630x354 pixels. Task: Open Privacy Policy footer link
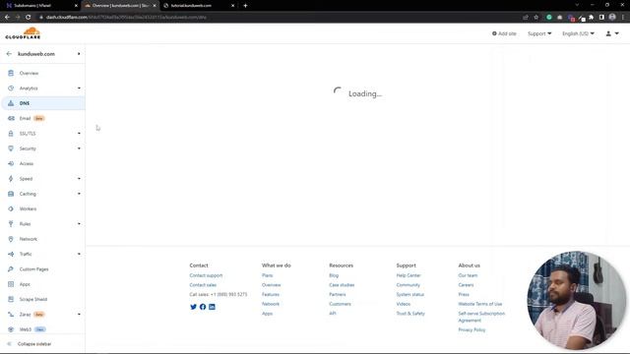pos(472,329)
